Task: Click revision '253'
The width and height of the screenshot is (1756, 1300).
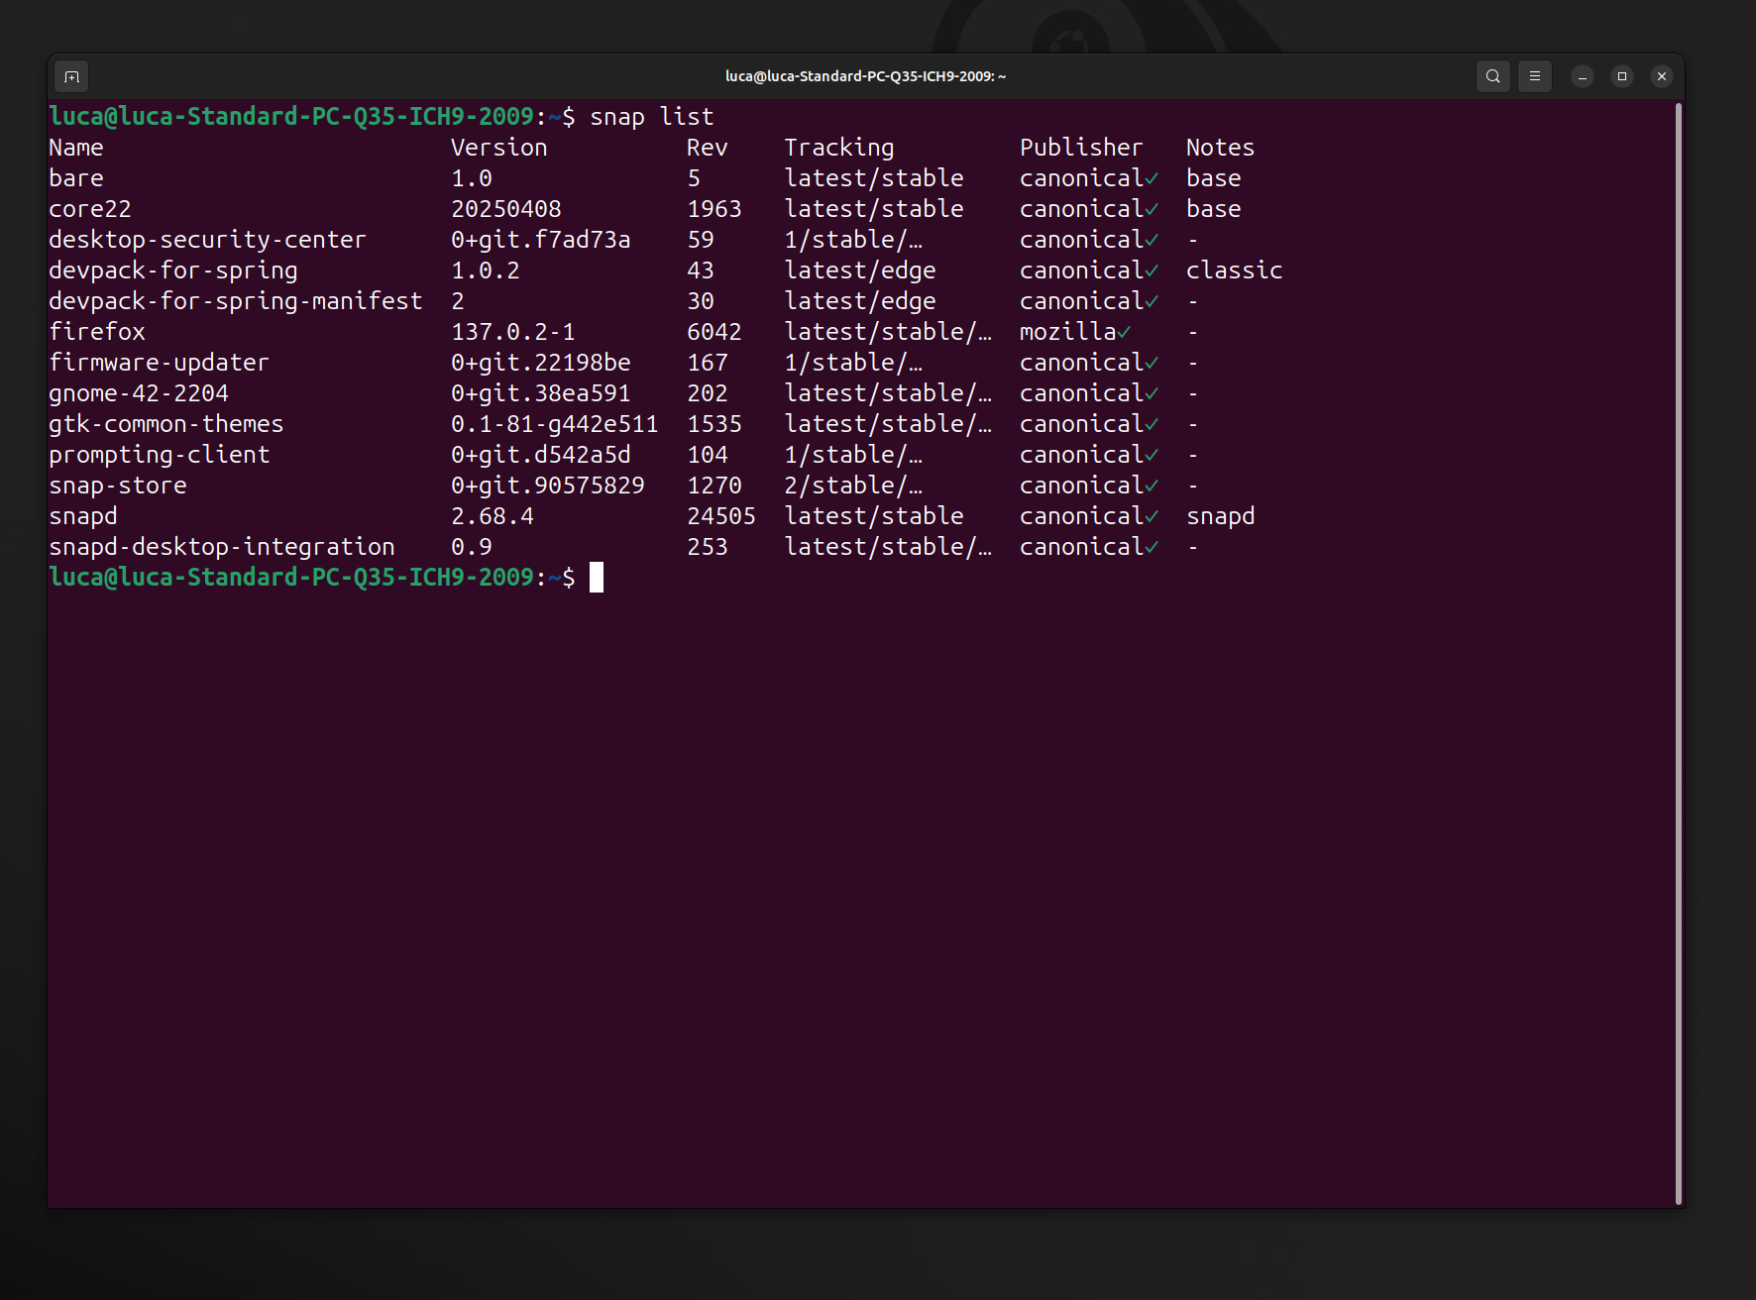Action: pos(708,547)
